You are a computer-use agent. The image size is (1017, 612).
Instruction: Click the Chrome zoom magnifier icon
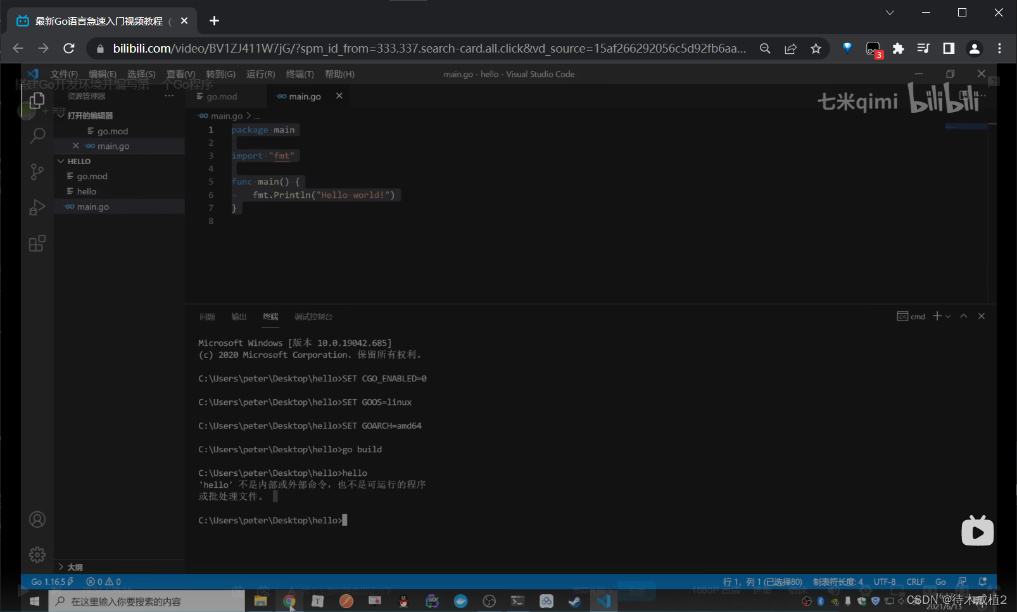tap(765, 49)
